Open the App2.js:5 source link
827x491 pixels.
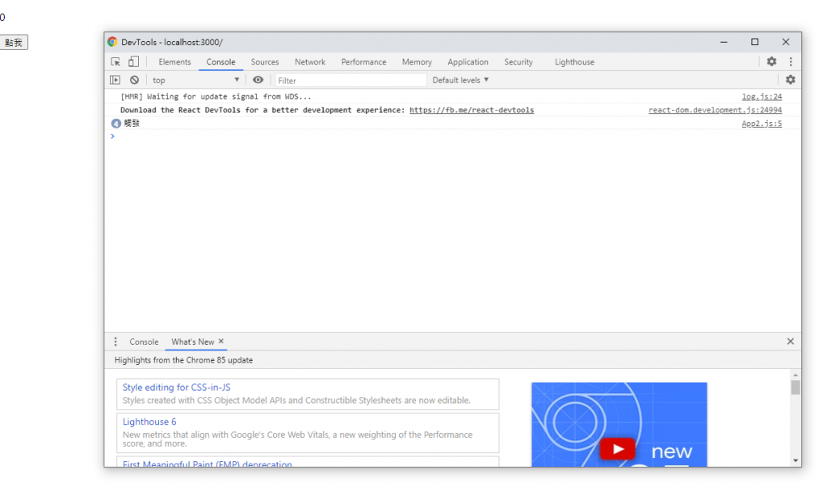[762, 124]
